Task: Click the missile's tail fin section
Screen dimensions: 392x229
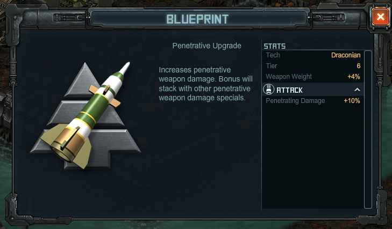Action: pos(66,145)
